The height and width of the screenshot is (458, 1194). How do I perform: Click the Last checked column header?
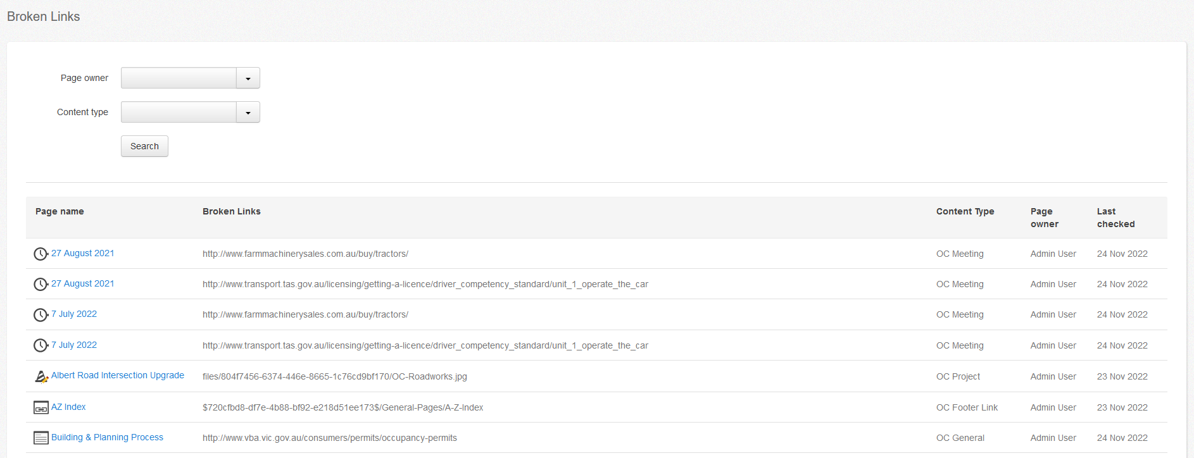tap(1115, 218)
